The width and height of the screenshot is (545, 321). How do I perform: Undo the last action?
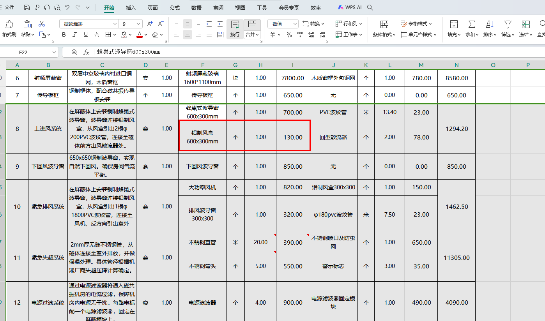click(x=67, y=7)
